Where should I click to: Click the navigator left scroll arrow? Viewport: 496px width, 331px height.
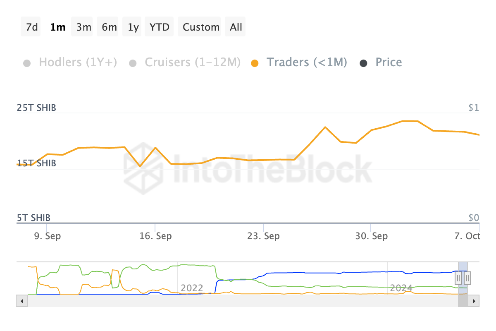pyautogui.click(x=22, y=301)
